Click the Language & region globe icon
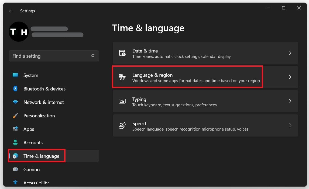 coord(122,77)
